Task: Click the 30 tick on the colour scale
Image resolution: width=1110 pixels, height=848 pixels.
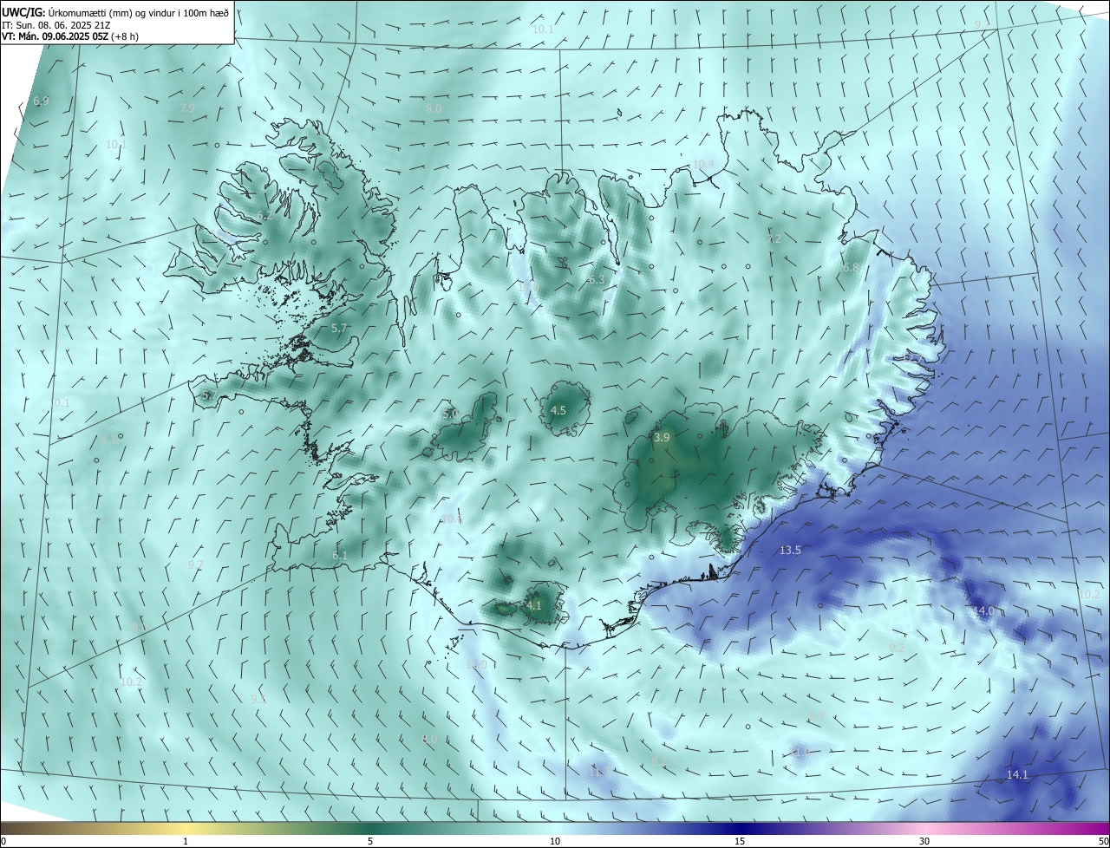Action: point(924,841)
